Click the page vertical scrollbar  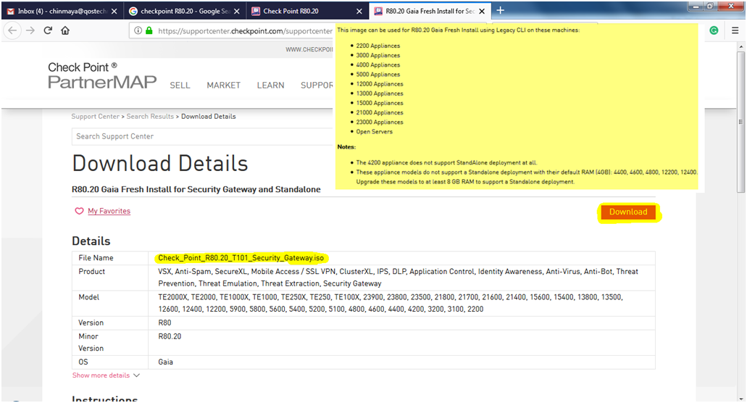pyautogui.click(x=740, y=122)
